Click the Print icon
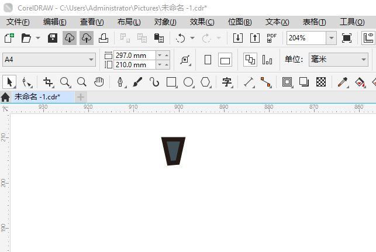376x252 pixels. pyautogui.click(x=104, y=38)
